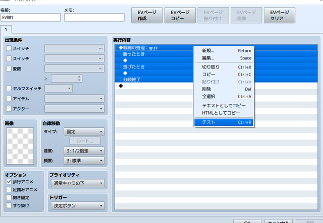Run テスト from the context menu

(x=224, y=122)
